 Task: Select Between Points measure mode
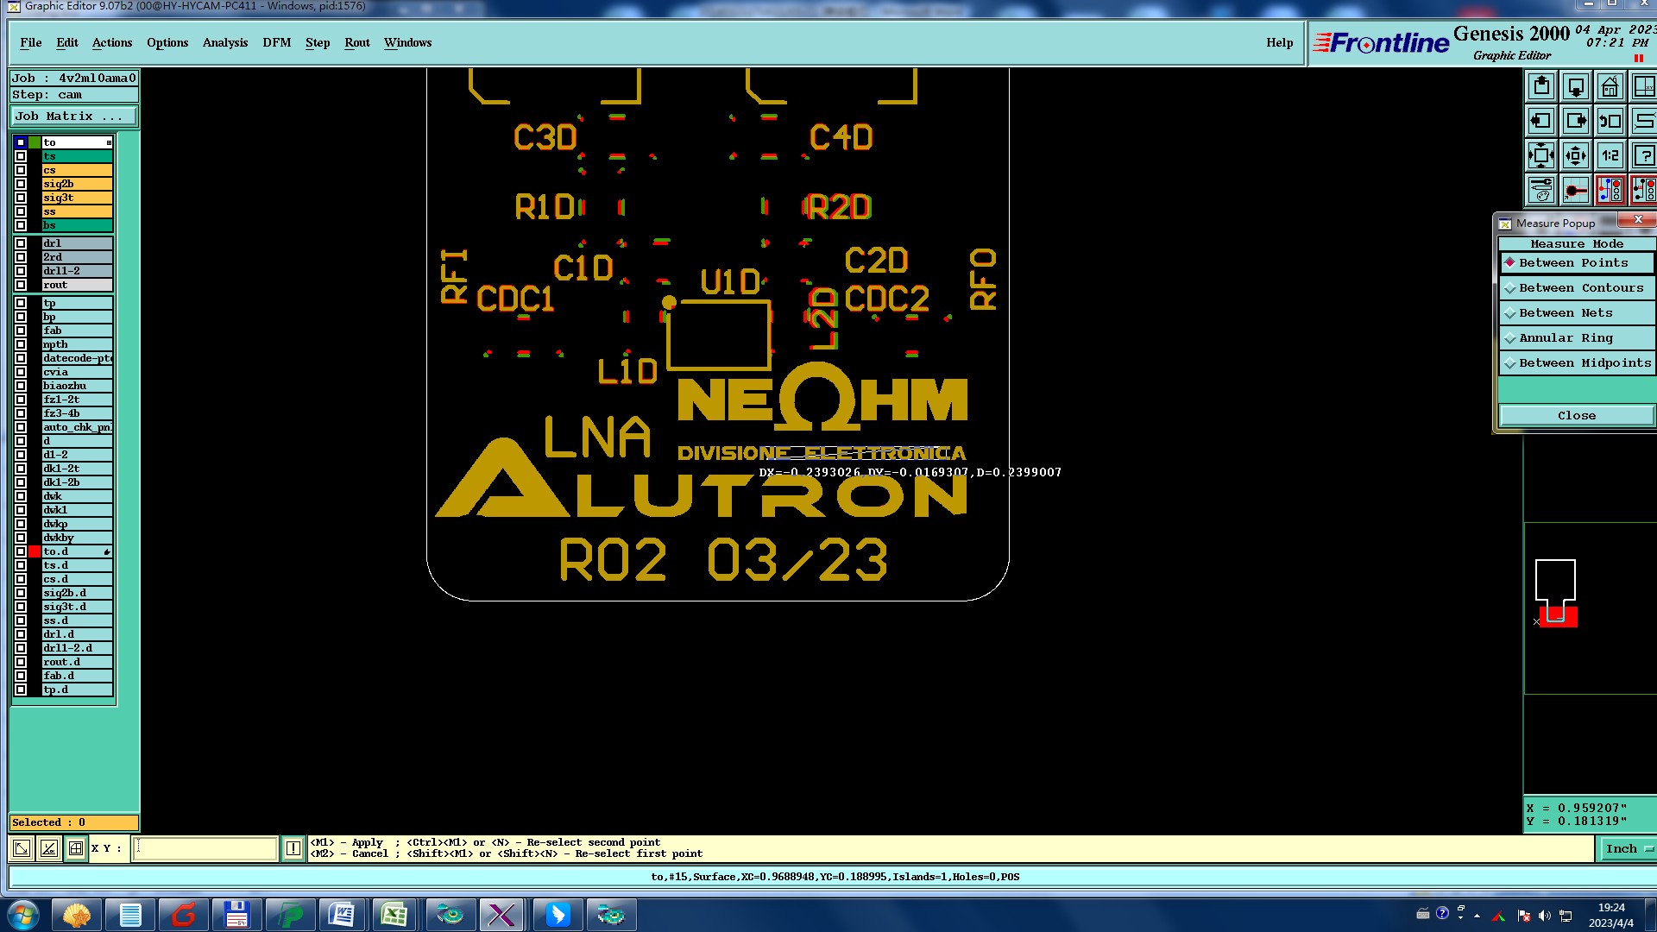tap(1576, 262)
